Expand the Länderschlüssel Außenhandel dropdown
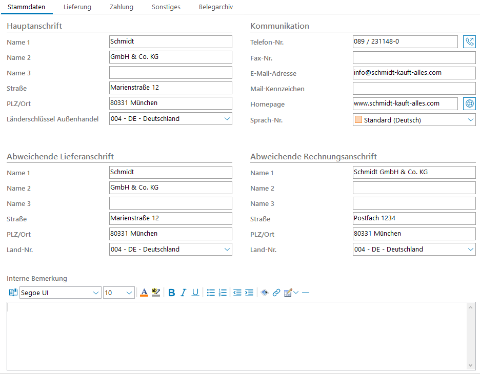The height and width of the screenshot is (374, 480). pos(227,119)
